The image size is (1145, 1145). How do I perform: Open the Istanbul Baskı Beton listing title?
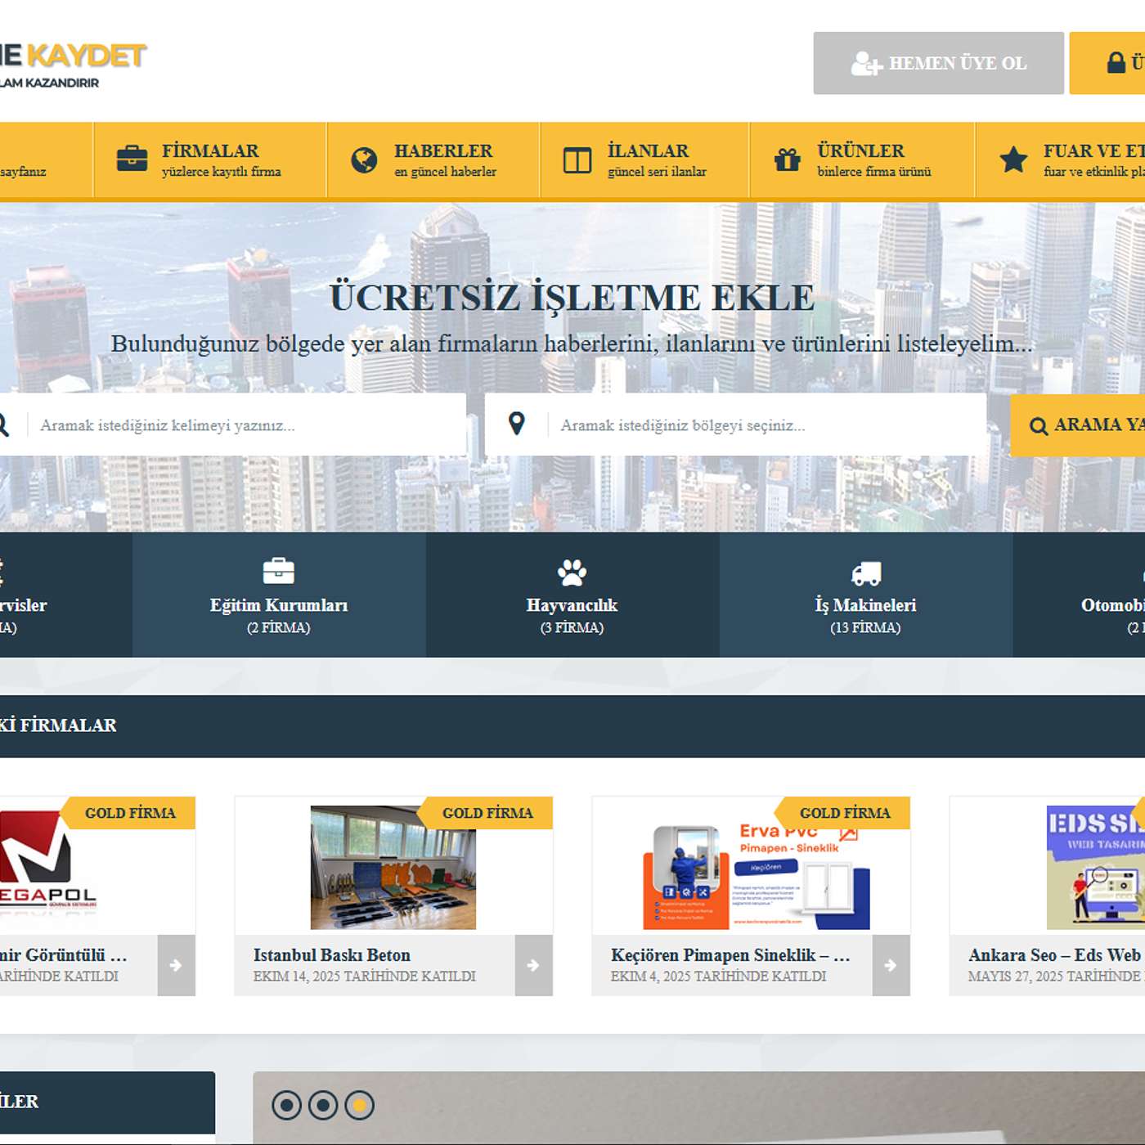pos(332,954)
